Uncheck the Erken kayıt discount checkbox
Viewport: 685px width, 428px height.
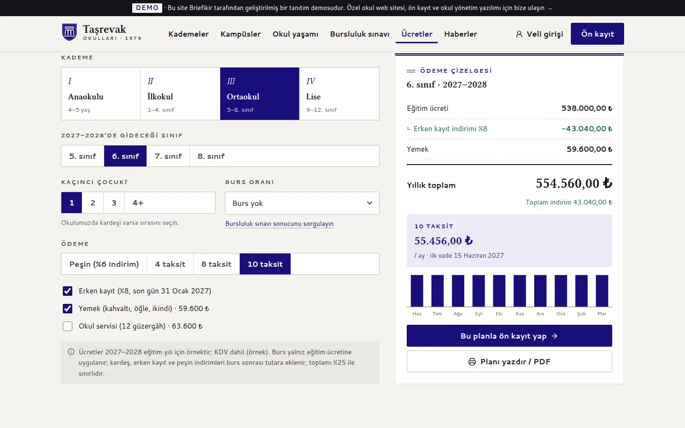(68, 291)
